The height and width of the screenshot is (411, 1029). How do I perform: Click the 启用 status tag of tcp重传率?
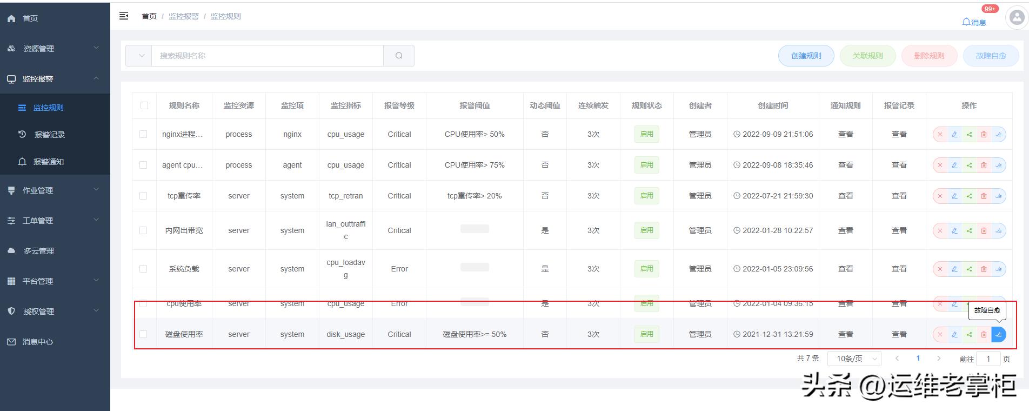646,196
